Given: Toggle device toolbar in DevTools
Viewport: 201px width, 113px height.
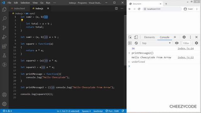Looking at the screenshot, I should tap(136, 37).
